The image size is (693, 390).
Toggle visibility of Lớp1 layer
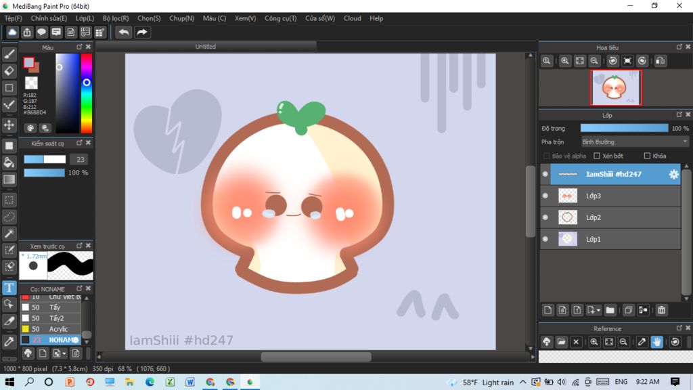(x=545, y=239)
